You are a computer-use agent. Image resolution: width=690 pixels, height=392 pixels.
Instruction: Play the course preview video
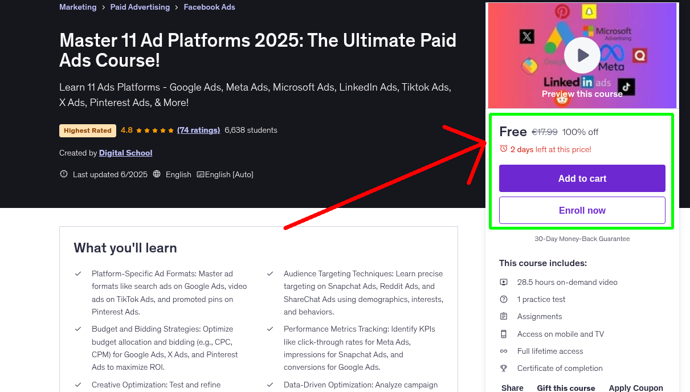point(582,55)
